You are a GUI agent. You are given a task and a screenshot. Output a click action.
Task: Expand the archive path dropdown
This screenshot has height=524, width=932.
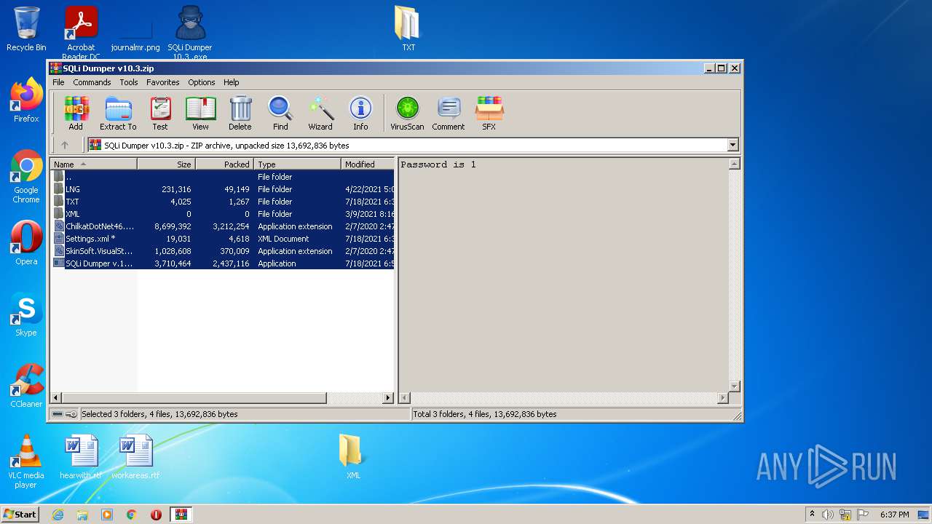[x=732, y=145]
